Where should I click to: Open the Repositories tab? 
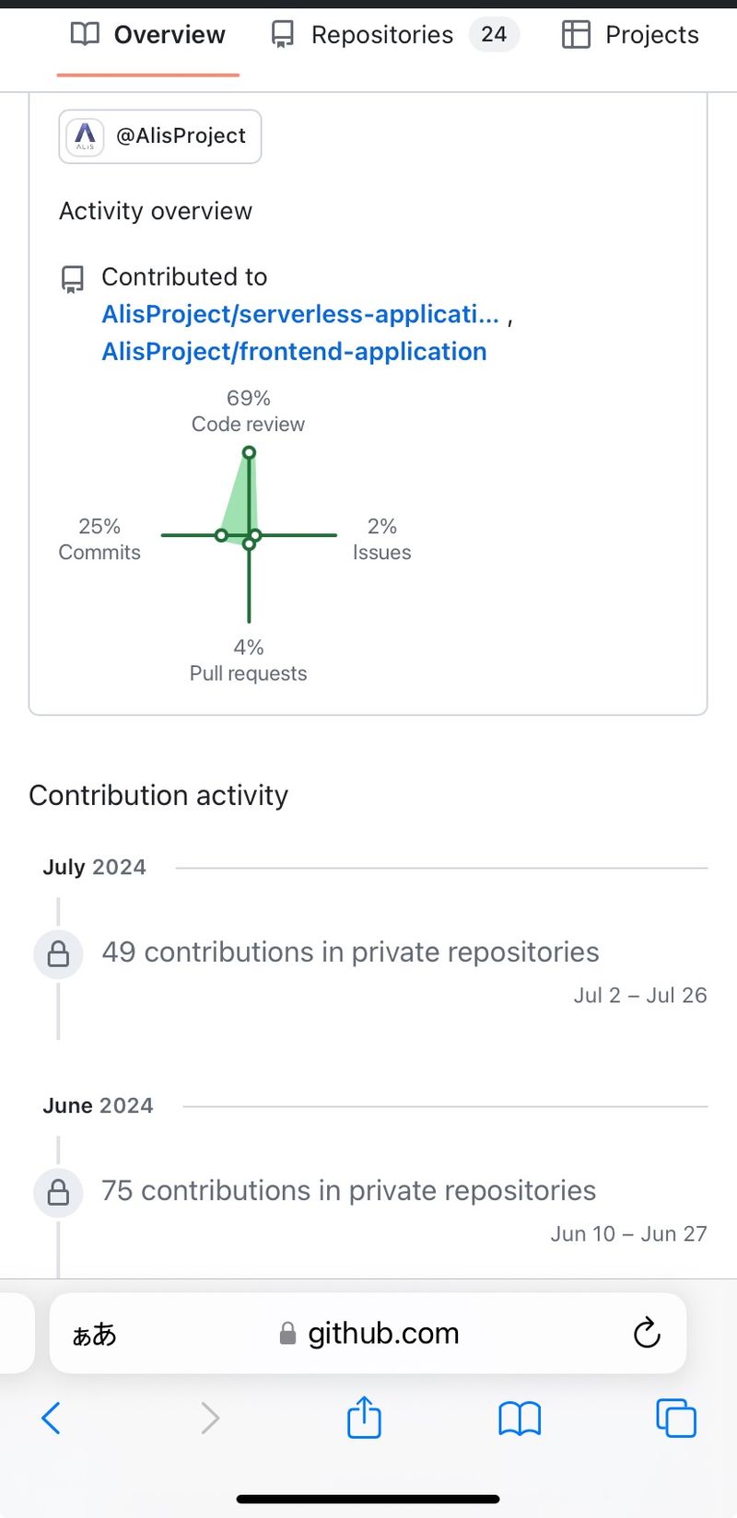click(381, 35)
